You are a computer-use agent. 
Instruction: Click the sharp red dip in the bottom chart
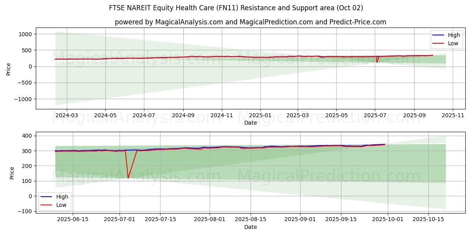(128, 178)
